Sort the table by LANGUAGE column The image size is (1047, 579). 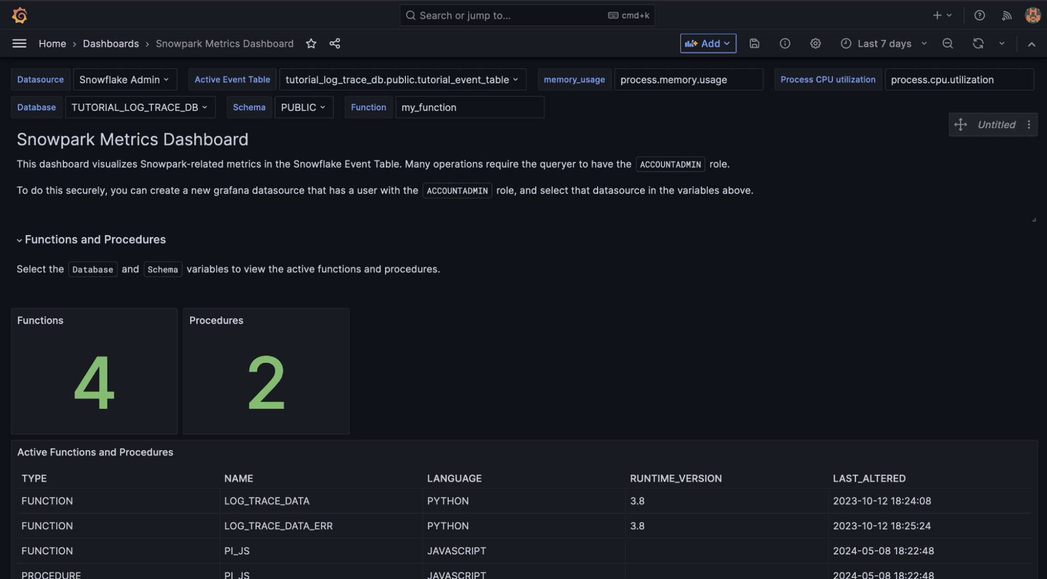pyautogui.click(x=454, y=478)
